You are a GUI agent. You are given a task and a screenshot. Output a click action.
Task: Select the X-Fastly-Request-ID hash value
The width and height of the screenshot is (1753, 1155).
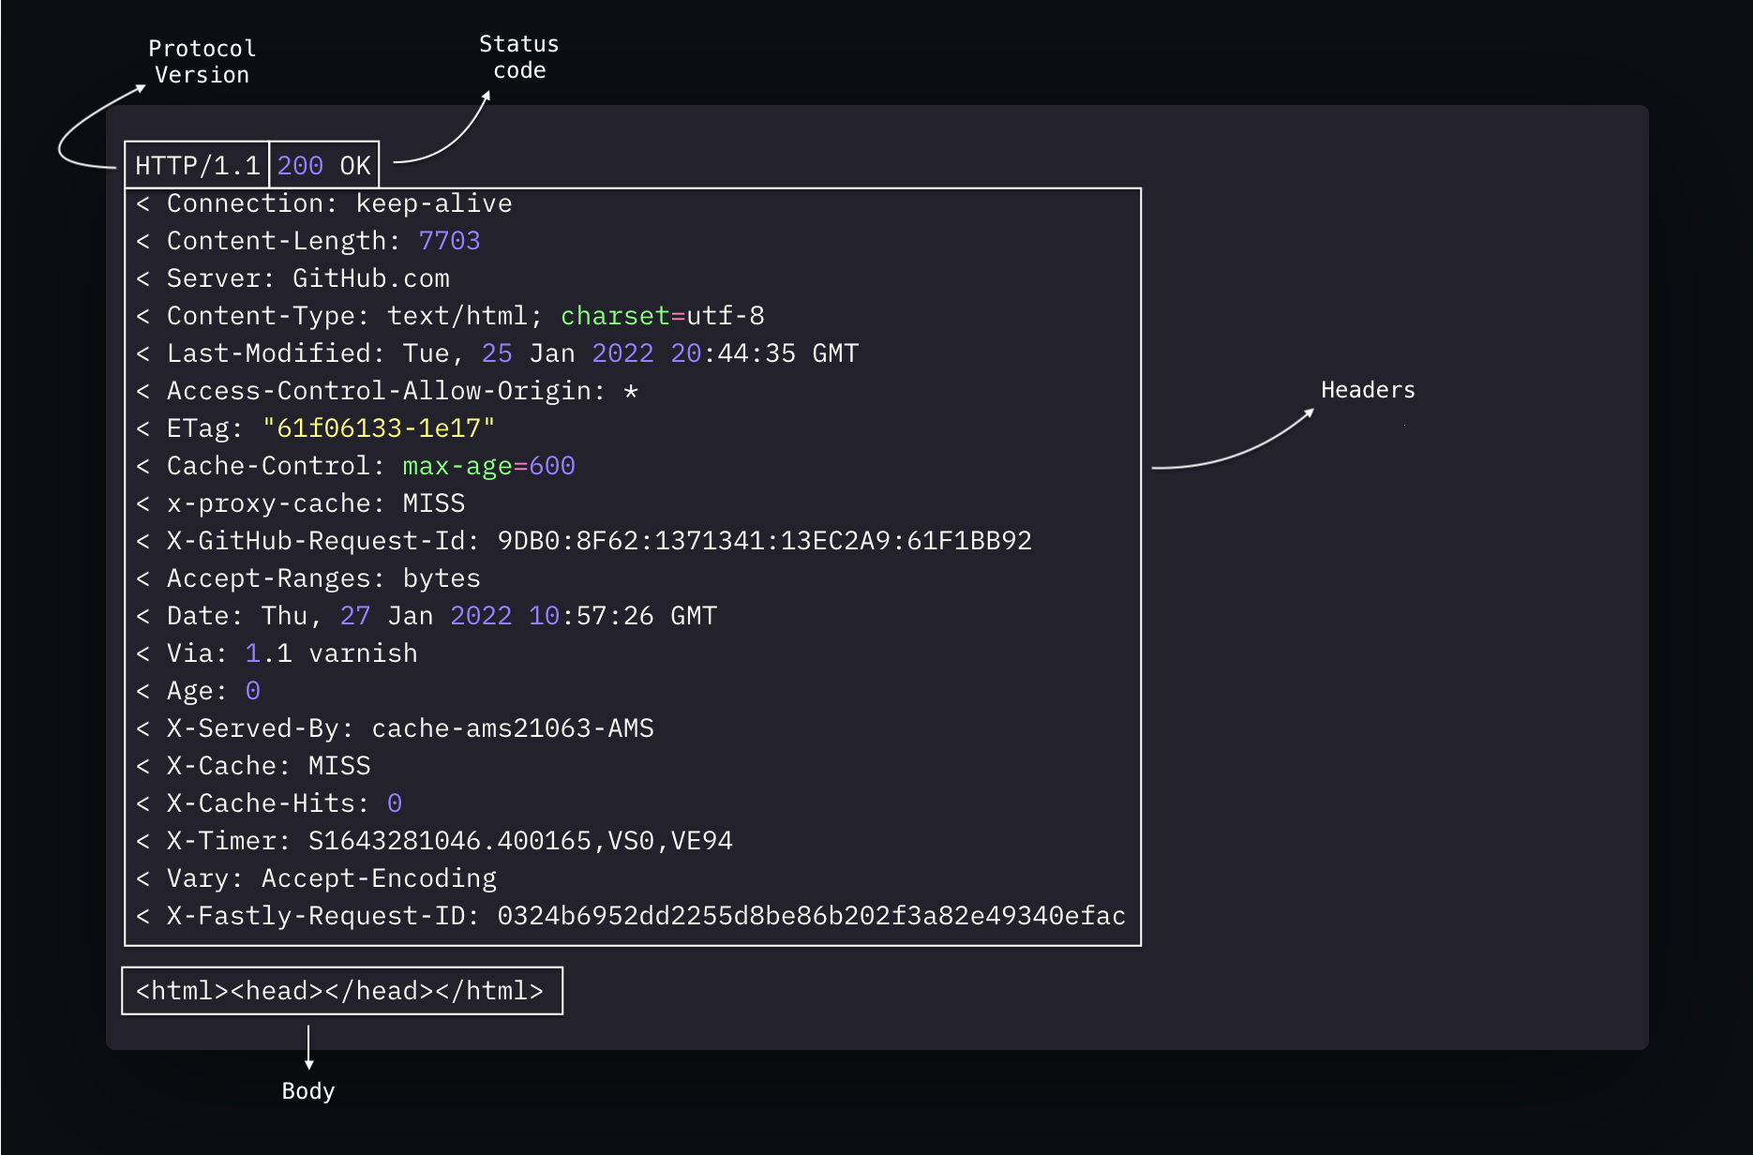(811, 916)
